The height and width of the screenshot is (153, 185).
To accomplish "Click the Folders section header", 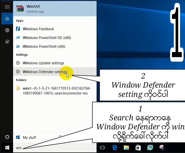I will pos(21,80).
